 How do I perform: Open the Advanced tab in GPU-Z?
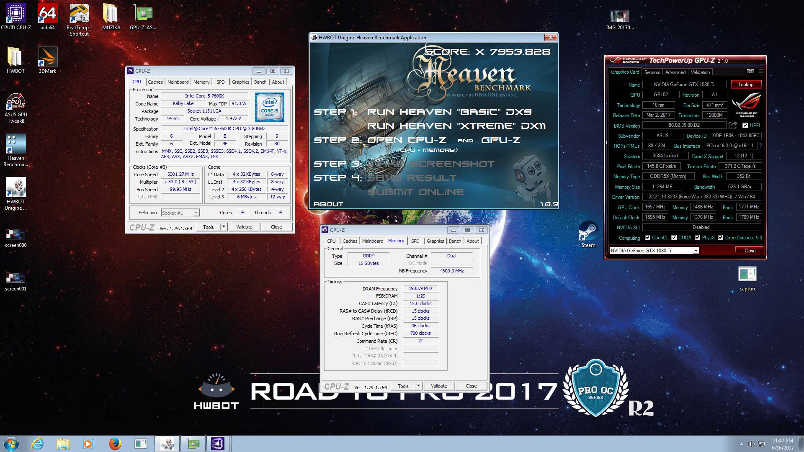click(x=675, y=72)
